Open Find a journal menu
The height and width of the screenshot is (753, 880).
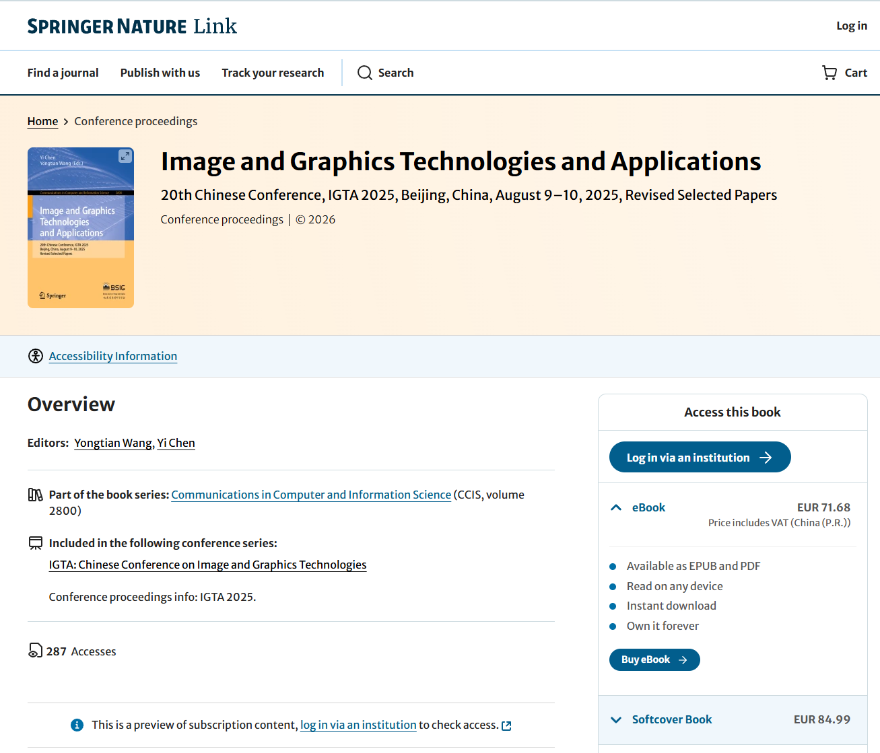(x=63, y=73)
